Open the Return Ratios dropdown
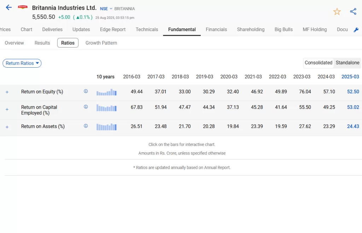The width and height of the screenshot is (362, 233). coord(22,63)
